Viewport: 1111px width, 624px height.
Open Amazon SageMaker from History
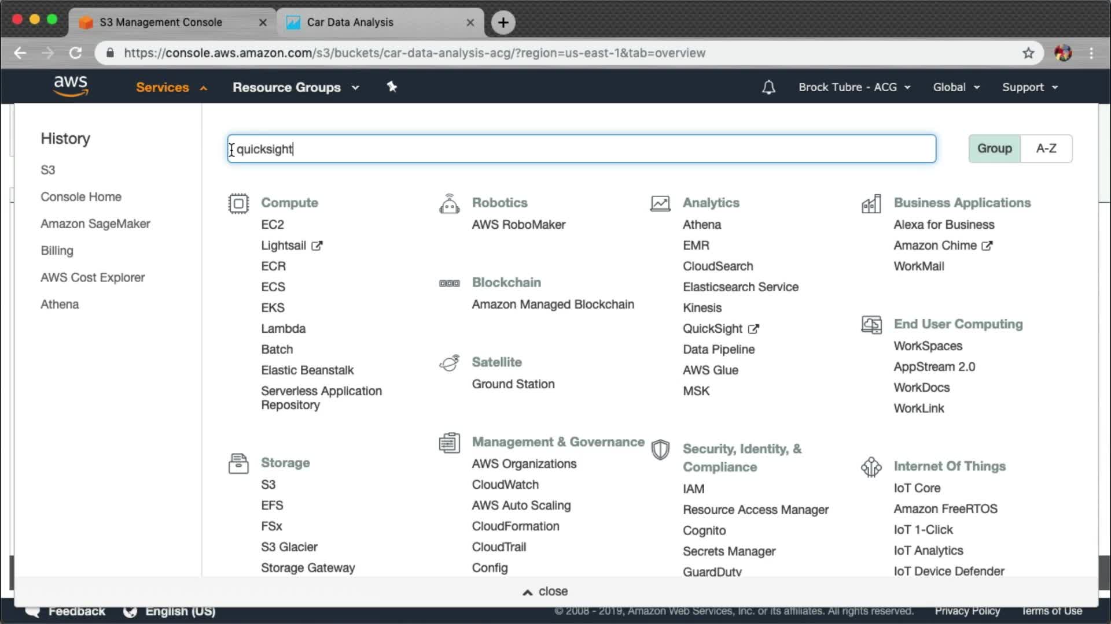(x=95, y=224)
